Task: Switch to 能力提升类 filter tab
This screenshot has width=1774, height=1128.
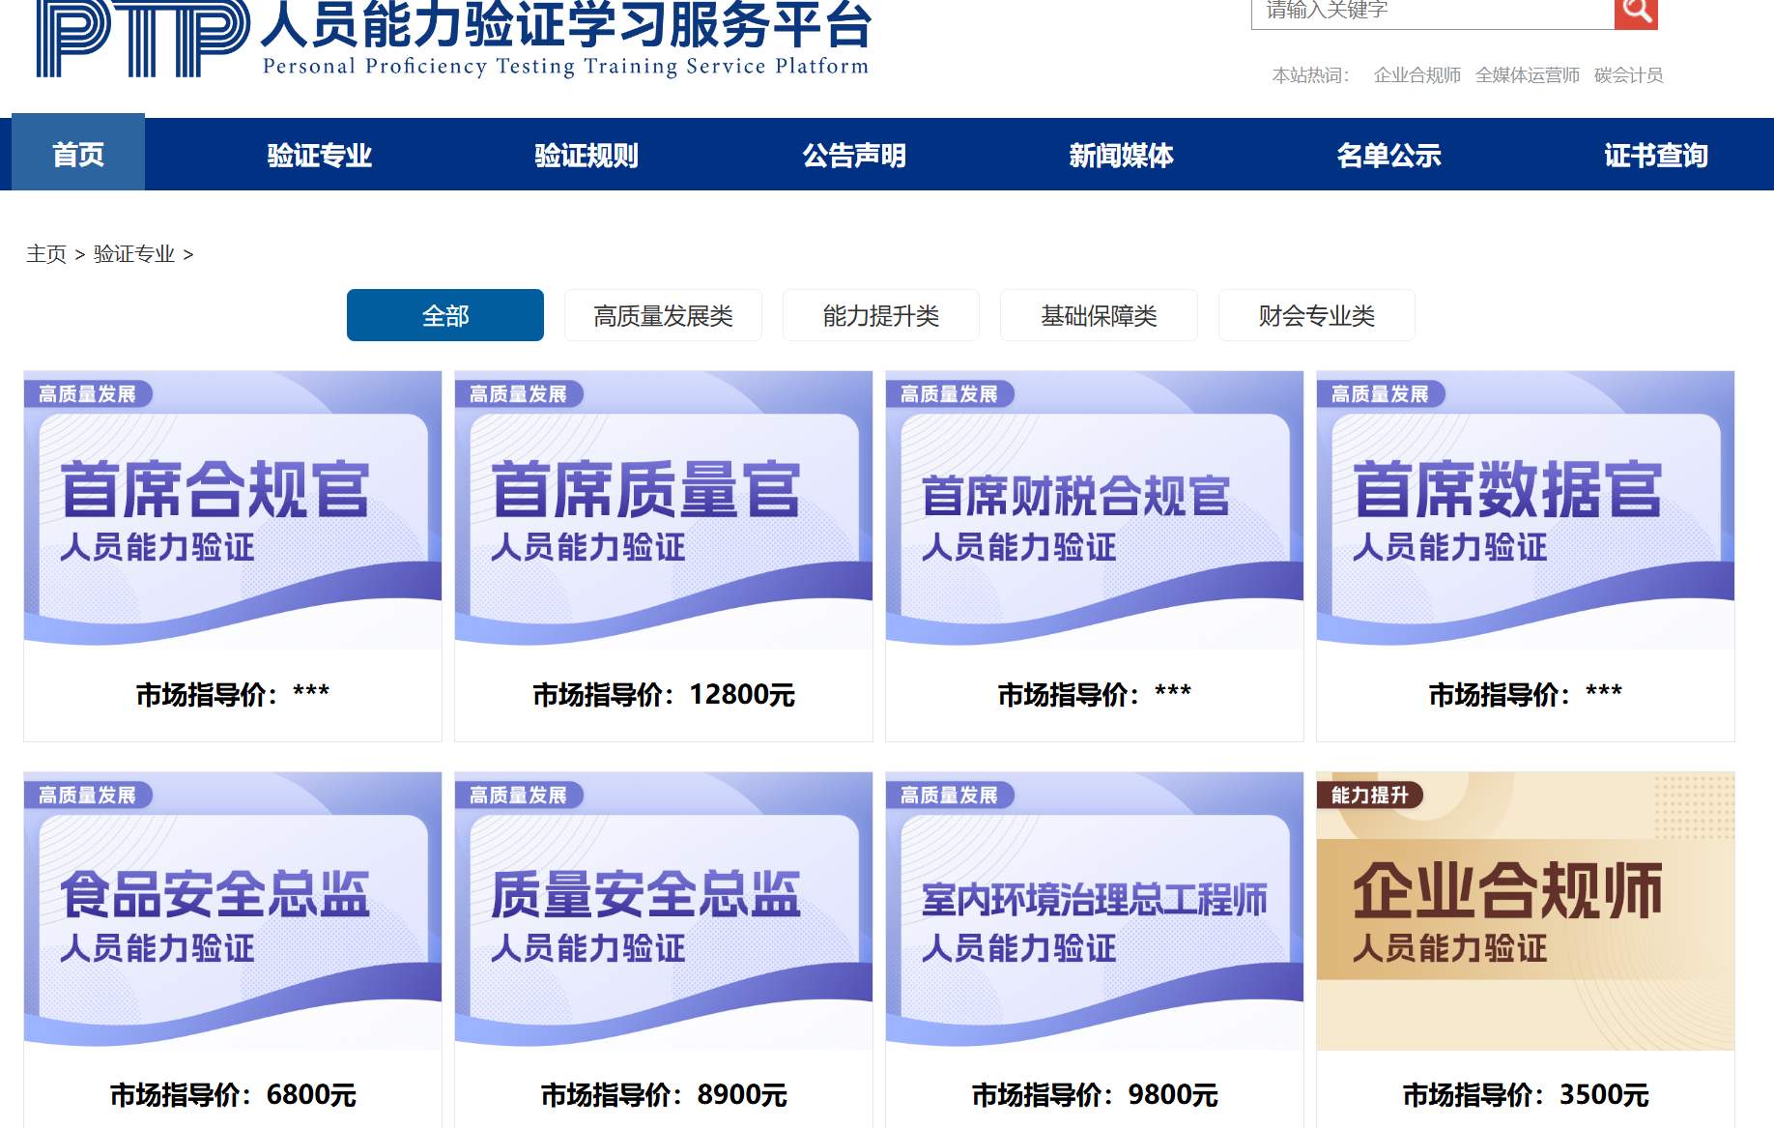Action: click(880, 315)
